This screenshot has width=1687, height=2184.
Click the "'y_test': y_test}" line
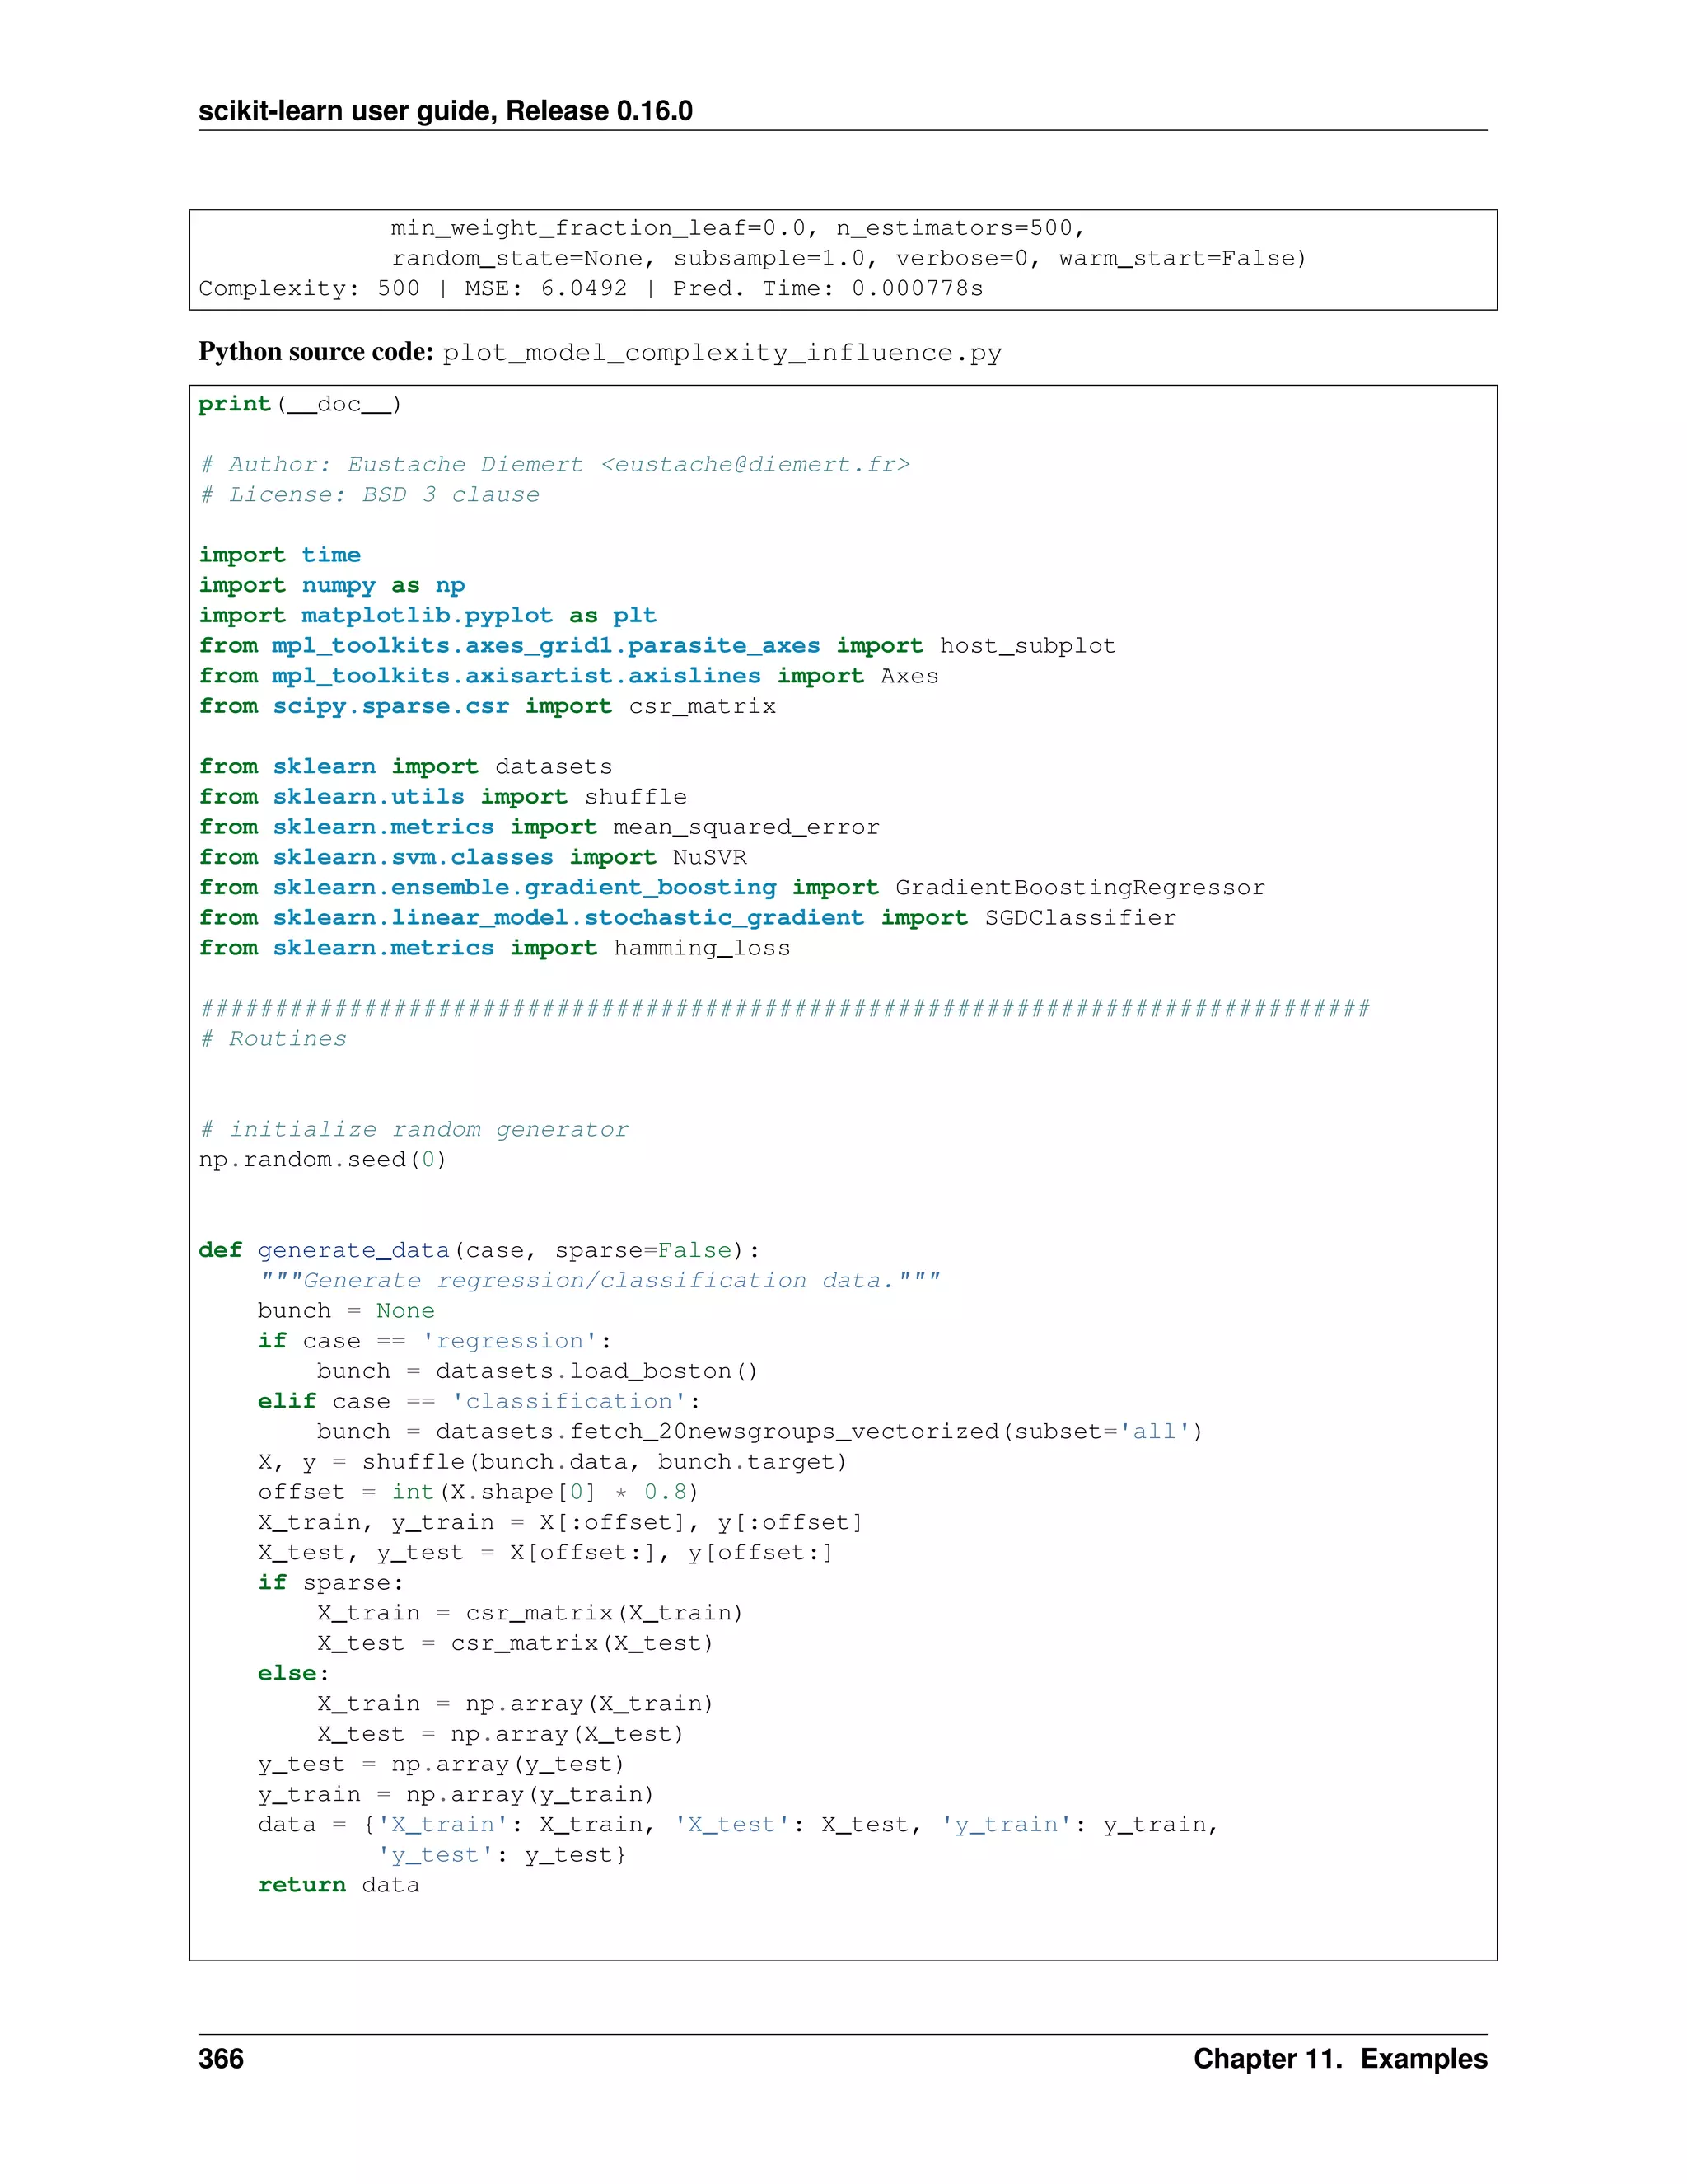pos(502,1855)
